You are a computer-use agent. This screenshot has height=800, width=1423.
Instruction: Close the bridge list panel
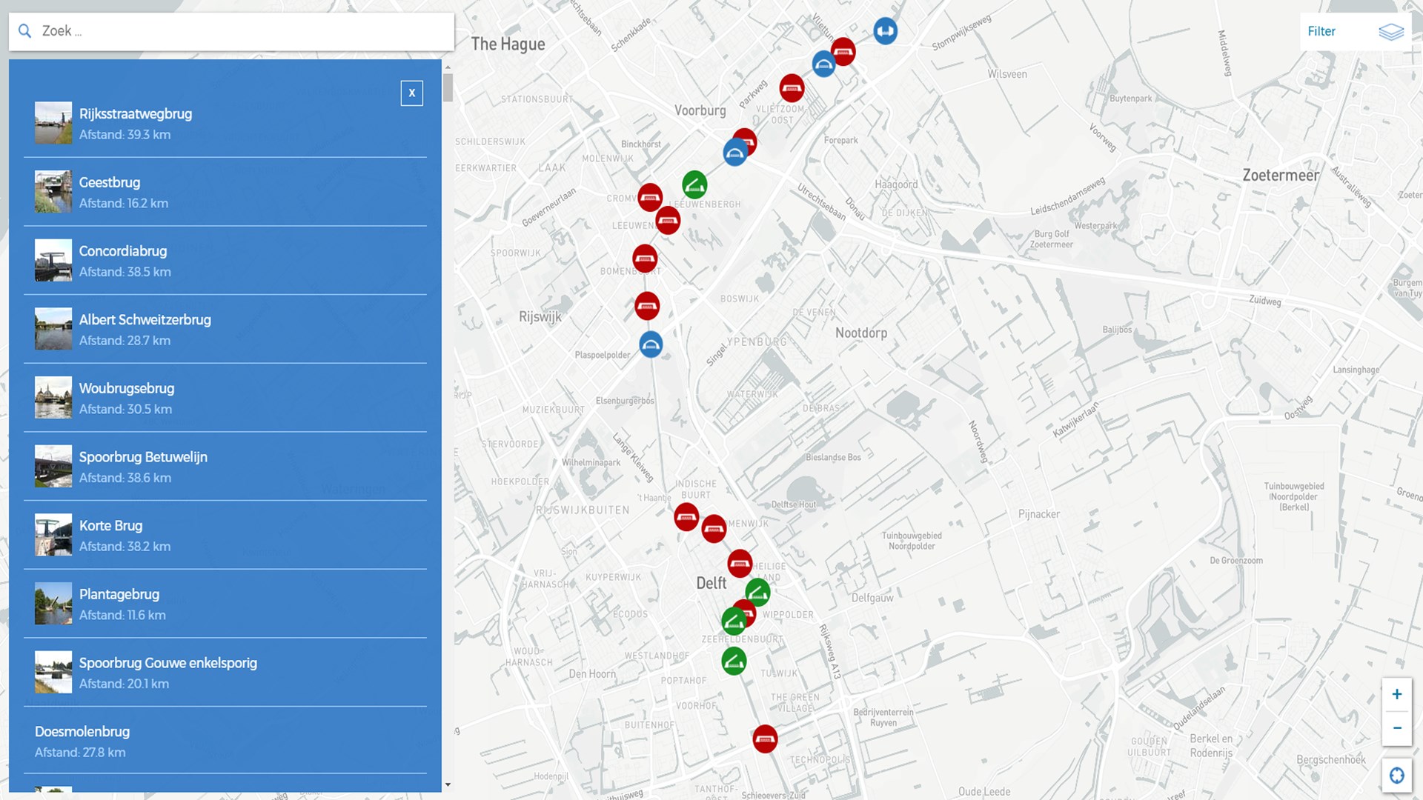click(x=412, y=93)
